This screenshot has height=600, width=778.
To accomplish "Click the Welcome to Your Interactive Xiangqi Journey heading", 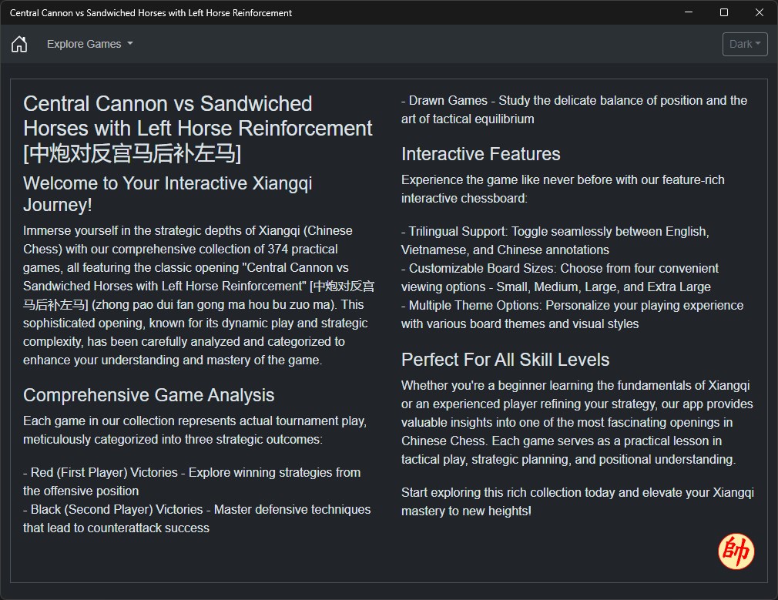I will (x=168, y=194).
